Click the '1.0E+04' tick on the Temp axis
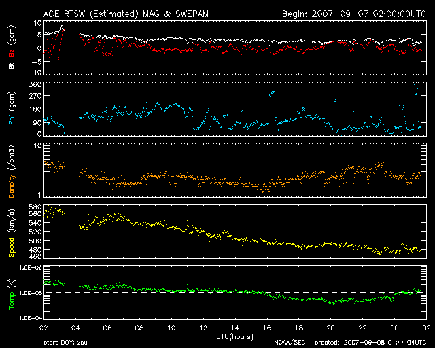Screen dimensions: 435x348 (x=31, y=318)
